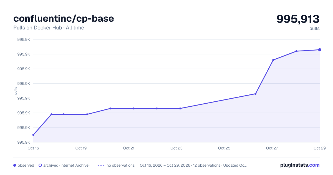Click the Oct 29 axis label
Image resolution: width=333 pixels, height=175 pixels.
point(319,148)
